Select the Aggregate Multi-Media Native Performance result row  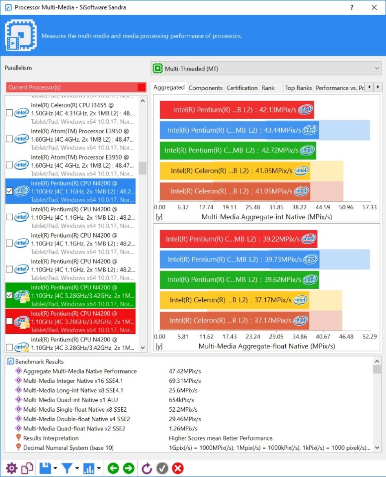(193, 371)
